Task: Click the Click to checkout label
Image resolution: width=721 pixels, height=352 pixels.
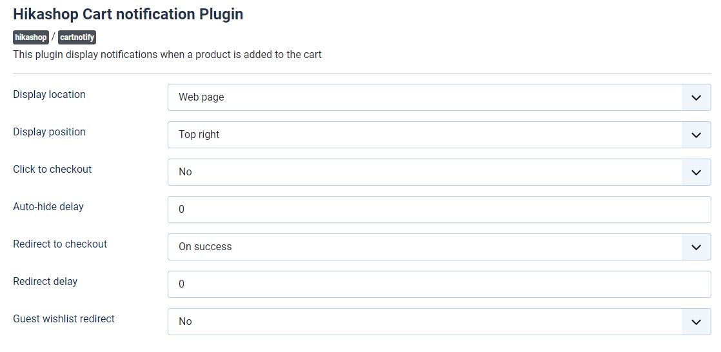Action: point(52,170)
